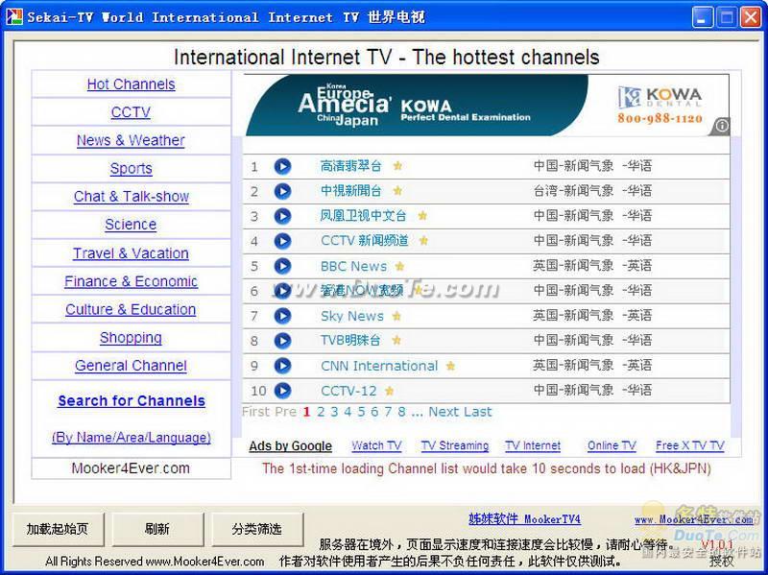Click the star beside CCTV 新闻频道

[x=423, y=241]
